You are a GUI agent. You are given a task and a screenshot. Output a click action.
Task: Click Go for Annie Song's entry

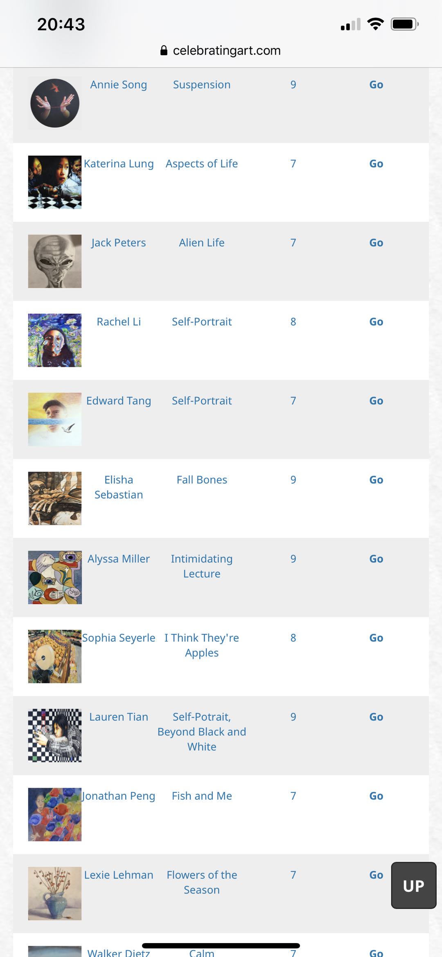(376, 85)
